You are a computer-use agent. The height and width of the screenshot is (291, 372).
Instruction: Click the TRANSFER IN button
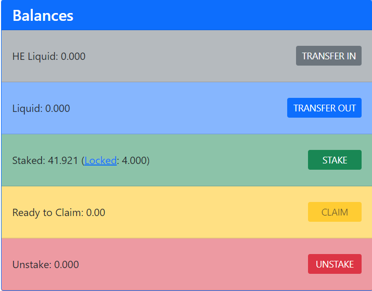[329, 56]
